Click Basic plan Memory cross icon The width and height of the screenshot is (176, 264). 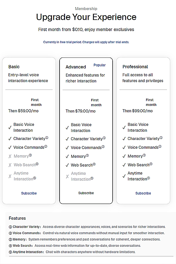pyautogui.click(x=10, y=156)
